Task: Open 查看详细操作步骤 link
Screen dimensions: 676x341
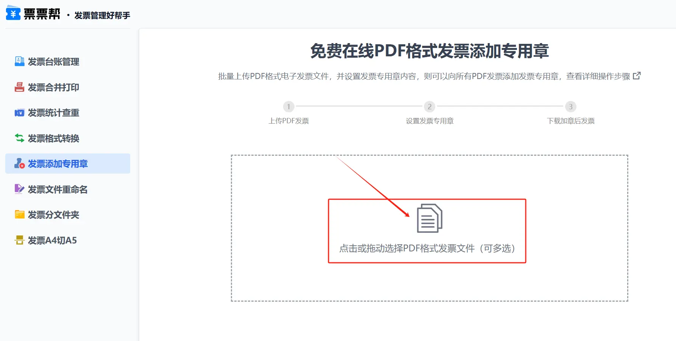Action: pos(598,76)
